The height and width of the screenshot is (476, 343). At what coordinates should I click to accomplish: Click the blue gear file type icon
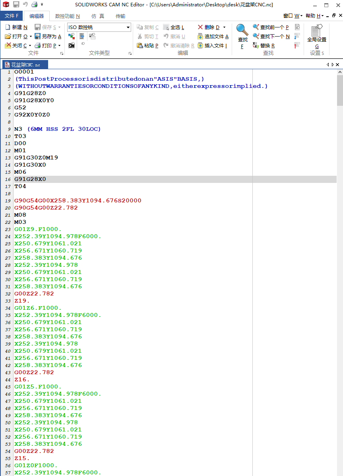point(81,37)
